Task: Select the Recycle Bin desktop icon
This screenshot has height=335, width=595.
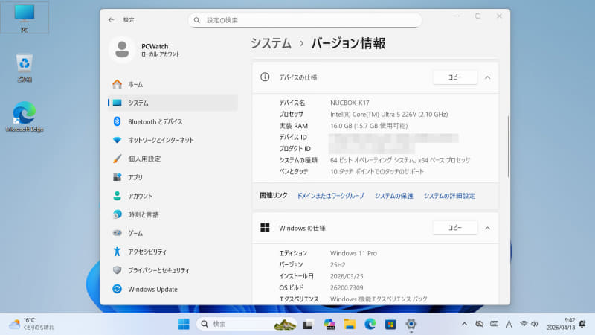Action: [x=25, y=68]
